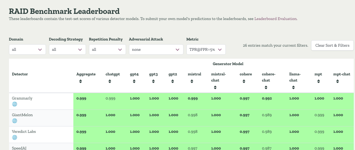Open the website link for Grammarly detector
Screen dimensions: 355x150
coord(15,104)
